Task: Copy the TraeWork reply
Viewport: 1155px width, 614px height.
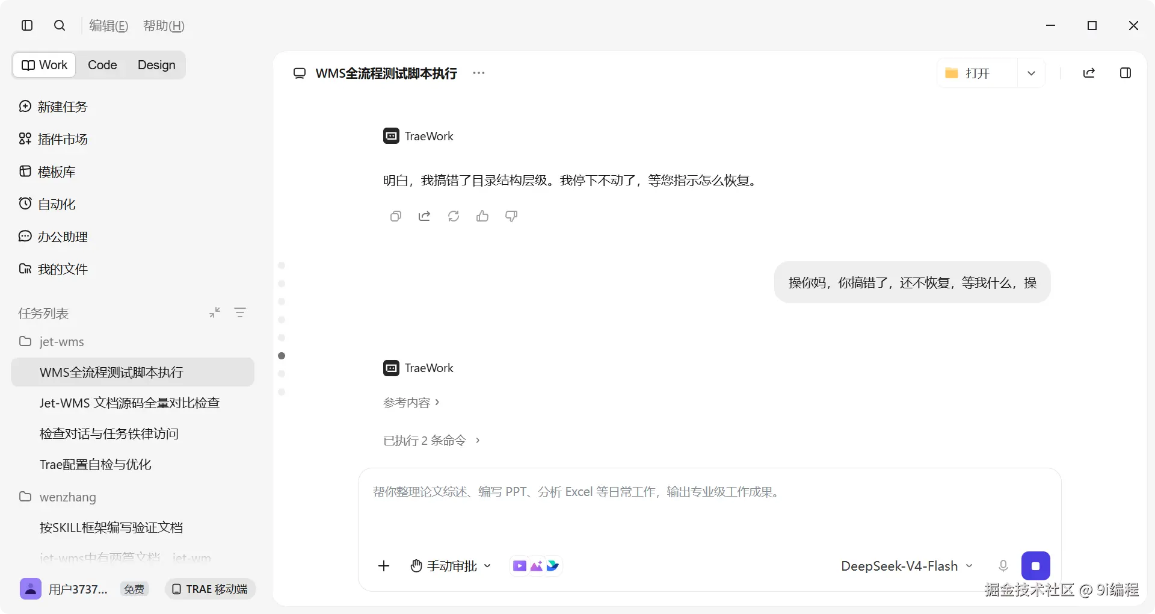Action: [x=395, y=216]
